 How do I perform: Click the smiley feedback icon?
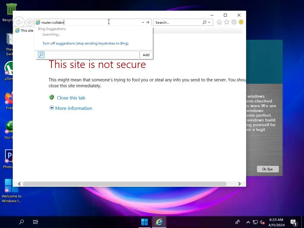(241, 22)
